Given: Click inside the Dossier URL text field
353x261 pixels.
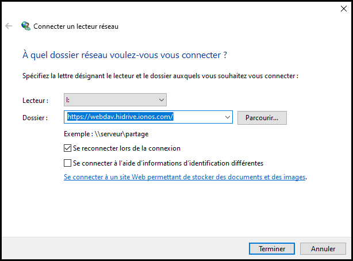Looking at the screenshot, I should pos(144,117).
